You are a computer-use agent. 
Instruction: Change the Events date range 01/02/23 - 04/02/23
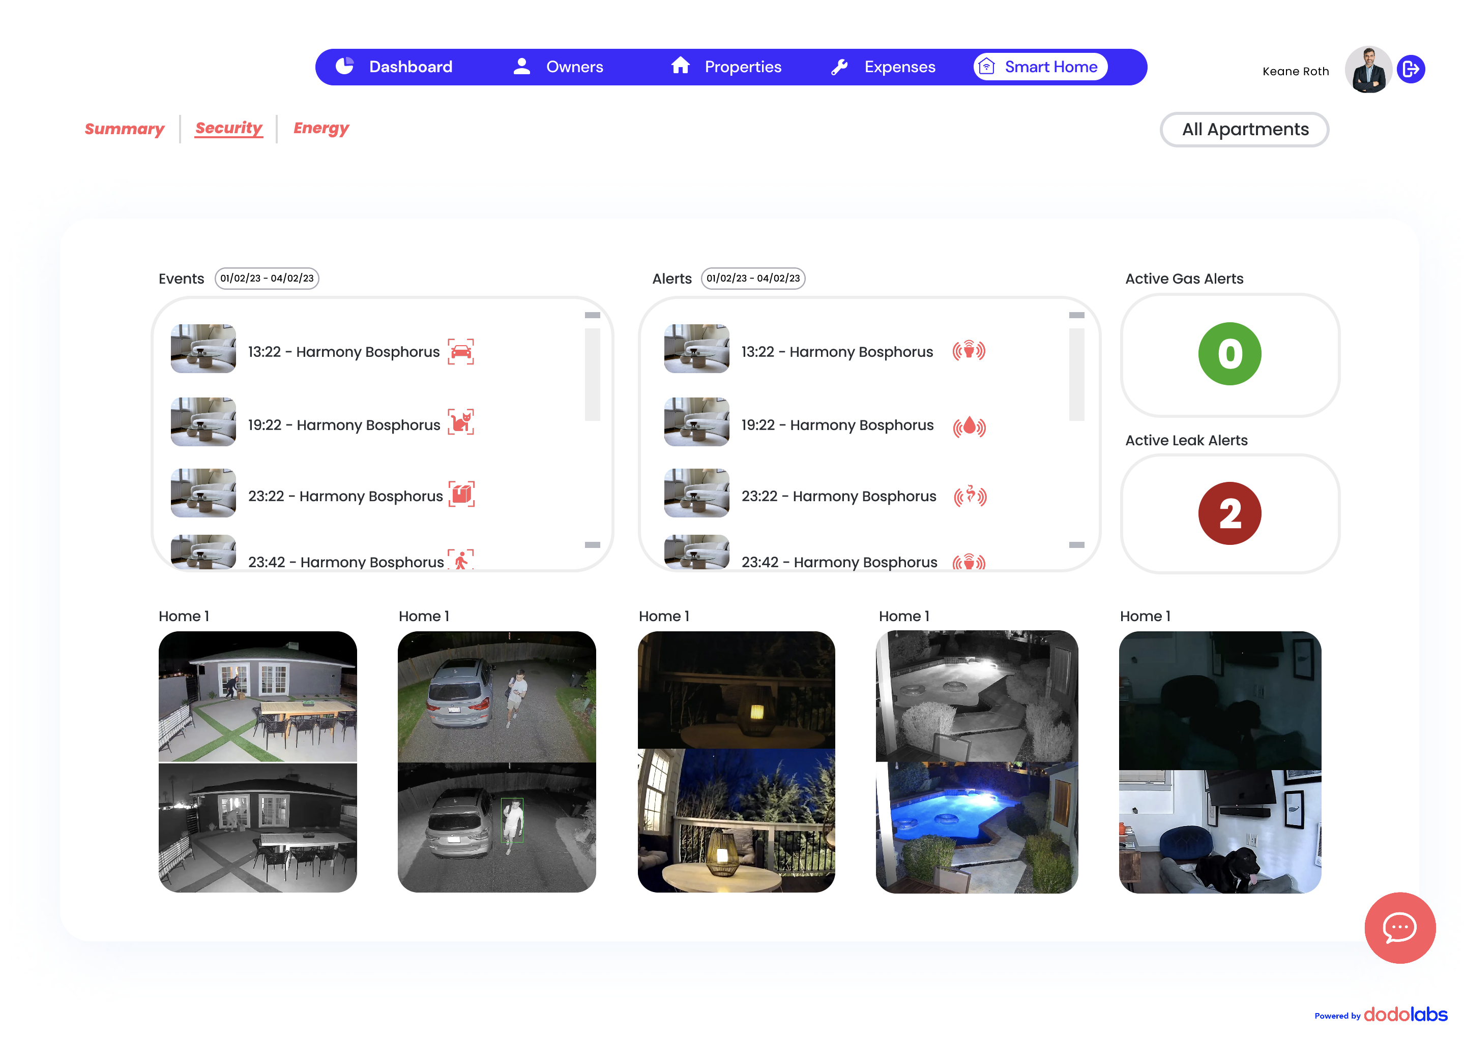point(266,278)
